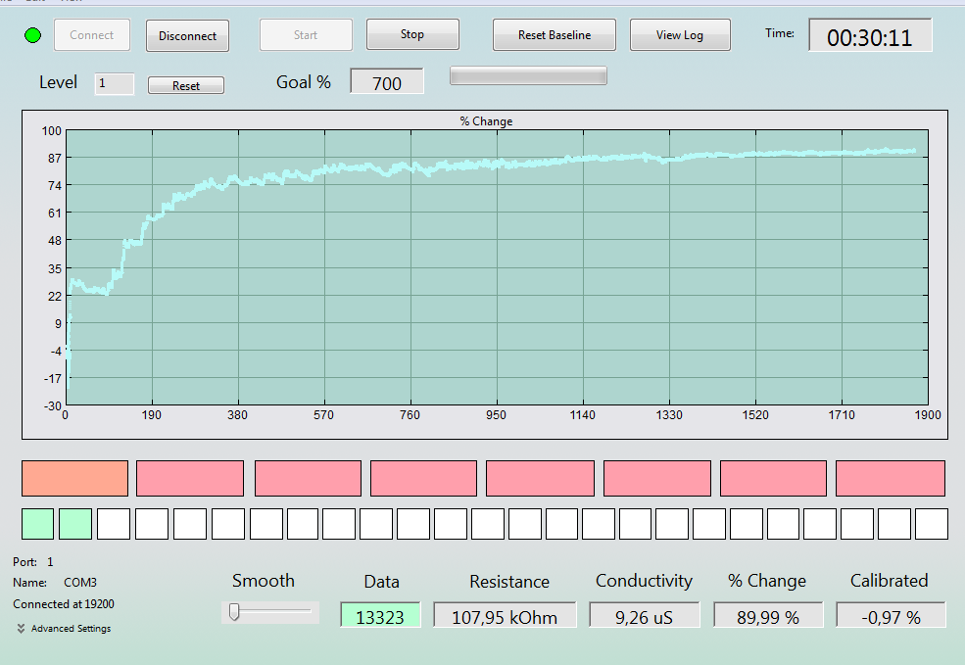Viewport: 965px width, 665px height.
Task: Click the third empty white progress square
Action: click(189, 524)
